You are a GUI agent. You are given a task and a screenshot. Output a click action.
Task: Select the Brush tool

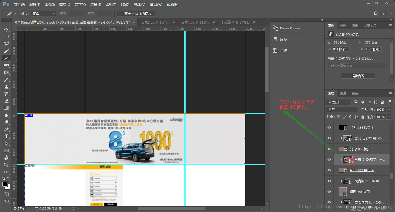tap(6, 79)
